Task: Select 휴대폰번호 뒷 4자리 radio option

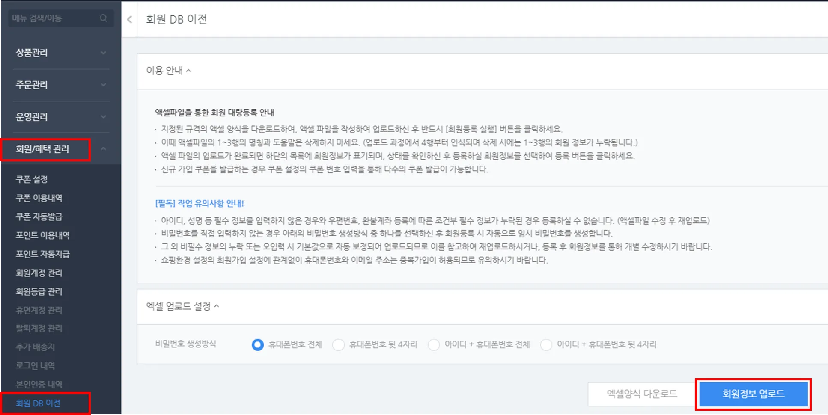Action: click(338, 344)
